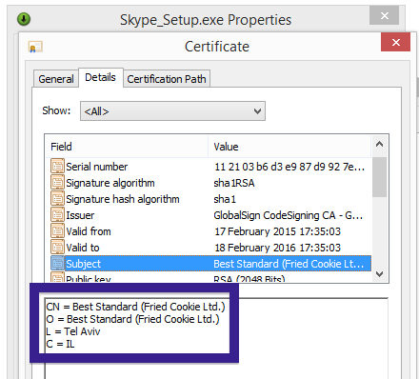Click the Signature algorithm field icon
The image size is (419, 379).
pyautogui.click(x=57, y=182)
